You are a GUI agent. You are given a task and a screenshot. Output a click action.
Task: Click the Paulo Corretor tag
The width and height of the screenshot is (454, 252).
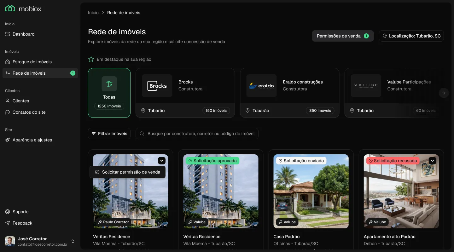coord(113,222)
